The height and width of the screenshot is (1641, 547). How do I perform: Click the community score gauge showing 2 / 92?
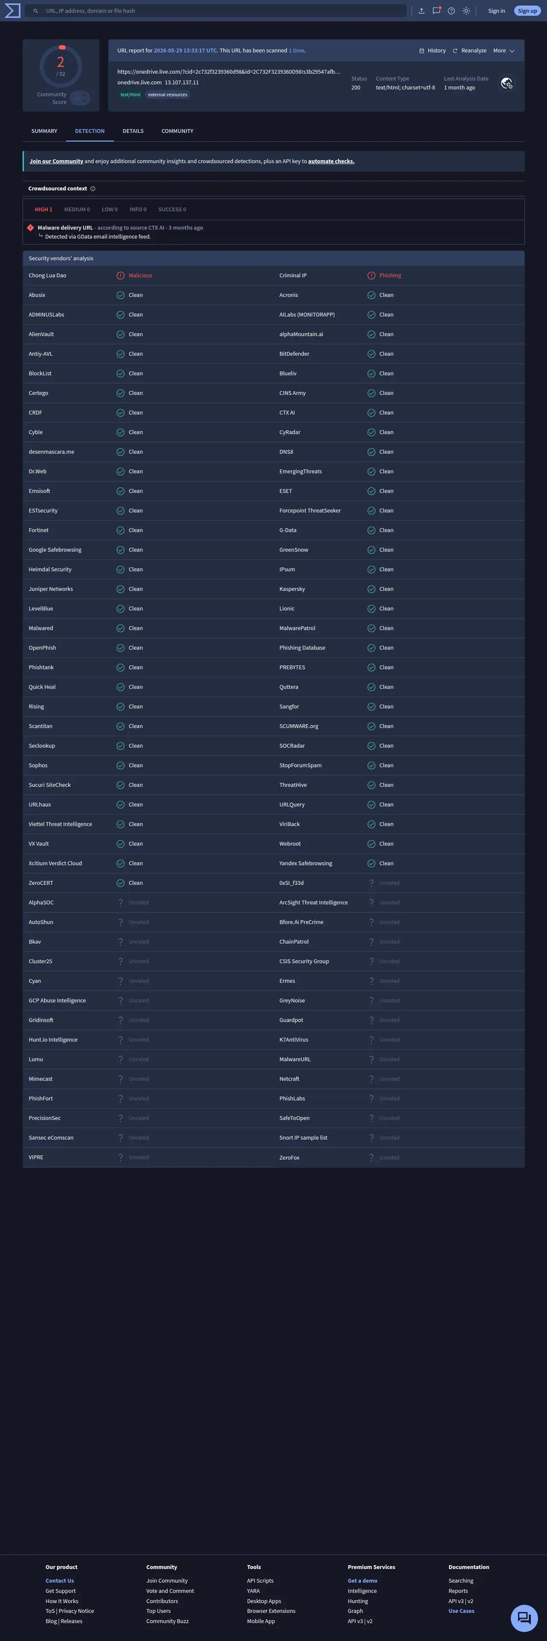click(61, 66)
